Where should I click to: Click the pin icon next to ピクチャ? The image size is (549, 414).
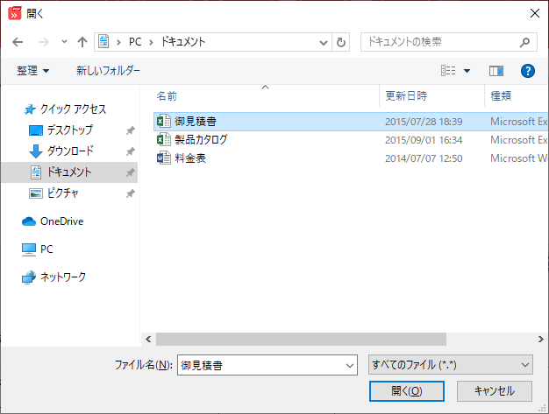click(x=131, y=193)
